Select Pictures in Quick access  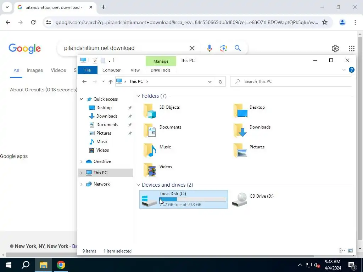pos(104,133)
